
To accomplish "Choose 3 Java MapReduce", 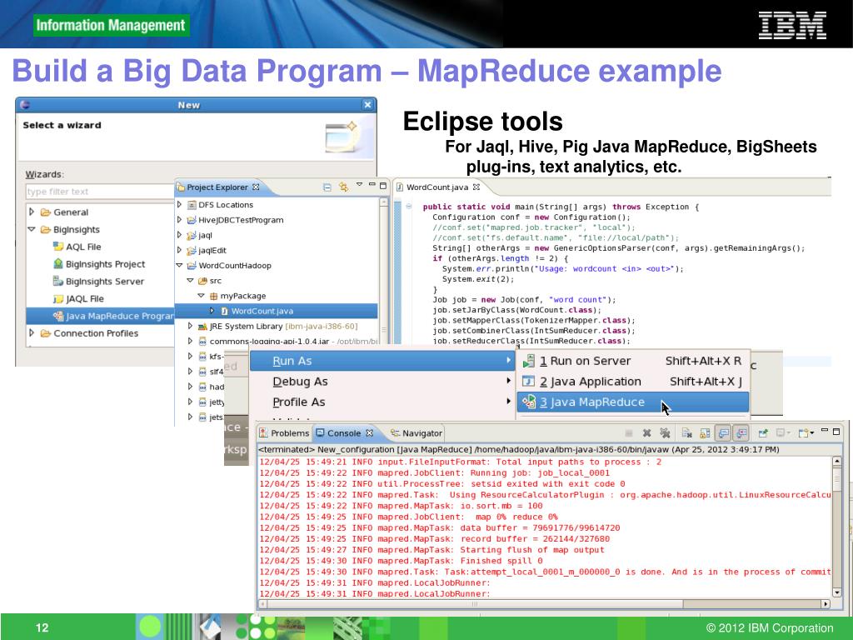I will (x=633, y=402).
